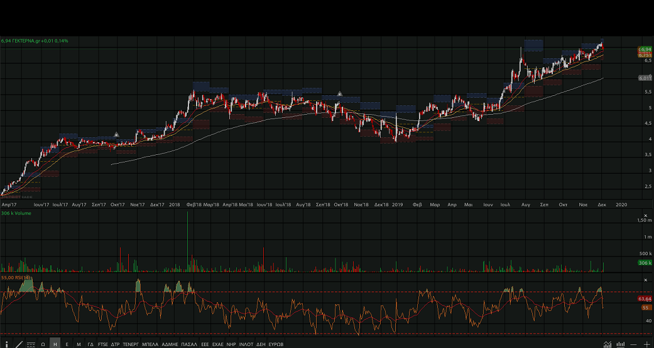Viewport: 654px width, 348px height.
Task: Click the bar chart type icon
Action: point(621,344)
